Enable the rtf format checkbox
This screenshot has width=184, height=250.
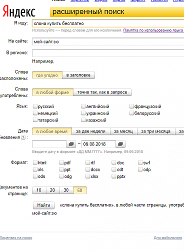pos(87,162)
